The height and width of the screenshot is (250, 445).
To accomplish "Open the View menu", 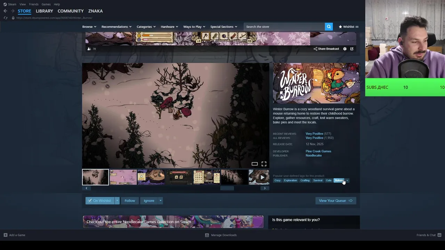I will (x=23, y=4).
